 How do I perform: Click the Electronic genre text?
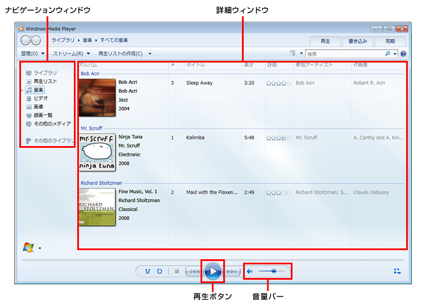pyautogui.click(x=130, y=155)
